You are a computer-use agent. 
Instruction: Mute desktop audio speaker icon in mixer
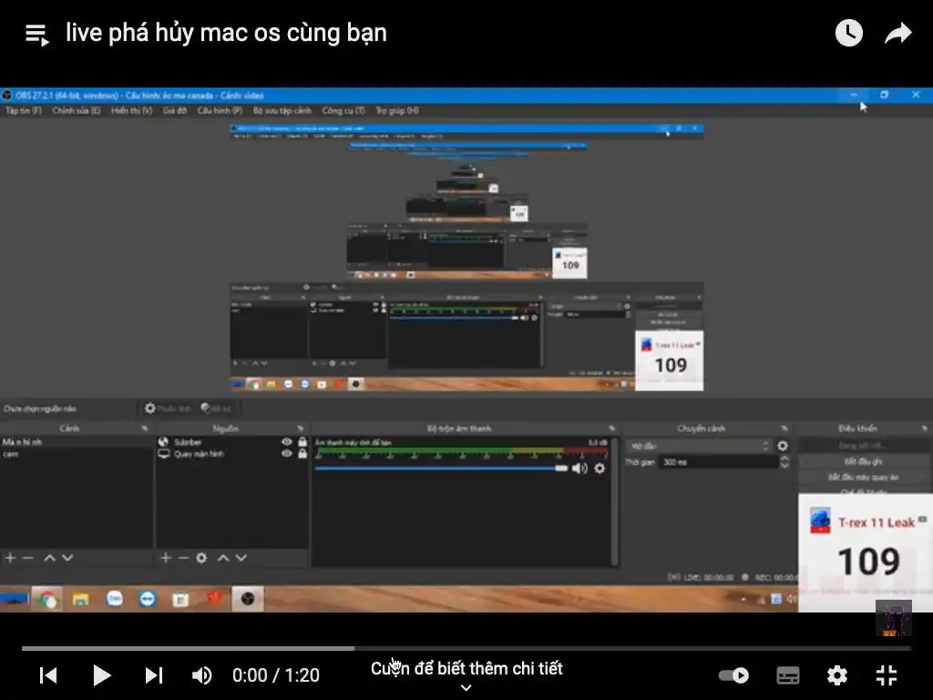579,468
